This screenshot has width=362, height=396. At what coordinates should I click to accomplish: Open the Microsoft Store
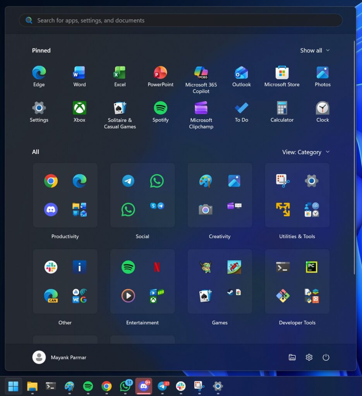pyautogui.click(x=282, y=72)
